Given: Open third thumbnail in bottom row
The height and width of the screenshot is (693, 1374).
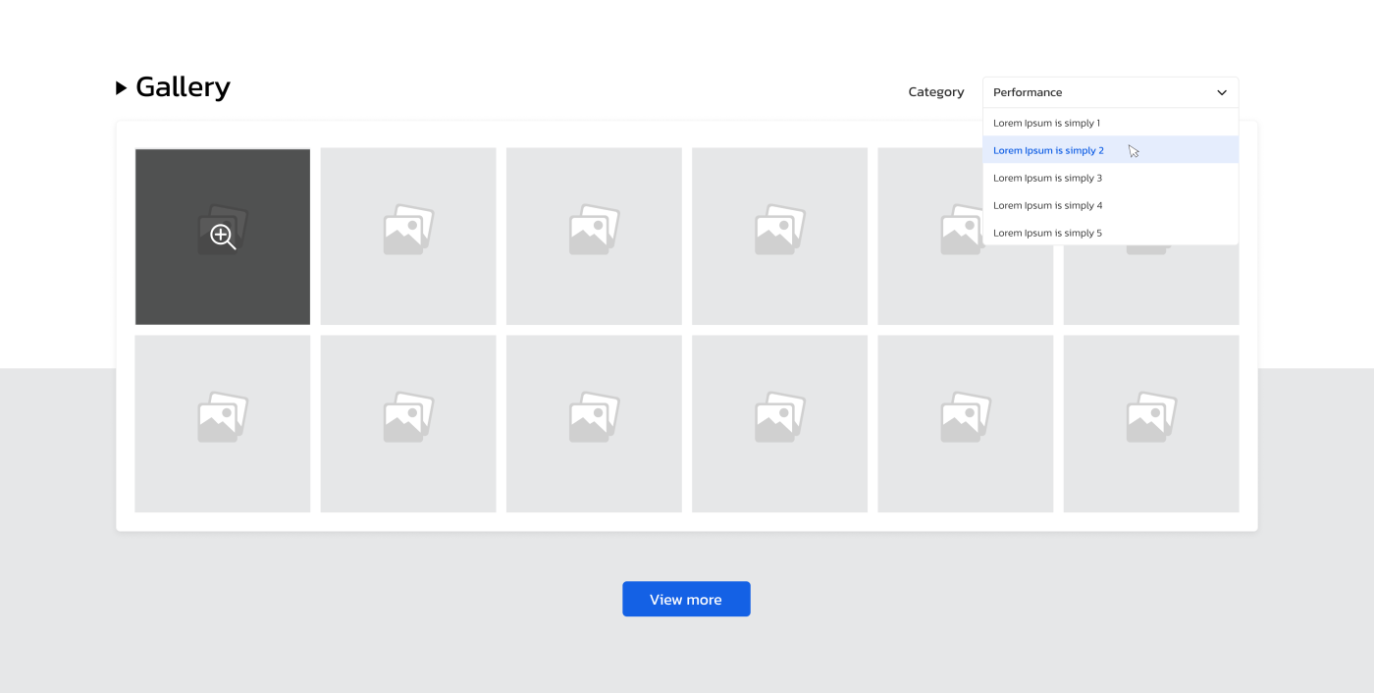Looking at the screenshot, I should (x=594, y=423).
